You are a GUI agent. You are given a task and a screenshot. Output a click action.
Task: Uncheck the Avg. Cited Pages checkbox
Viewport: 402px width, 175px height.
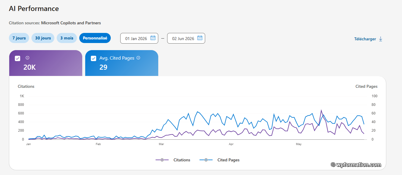[x=94, y=58]
